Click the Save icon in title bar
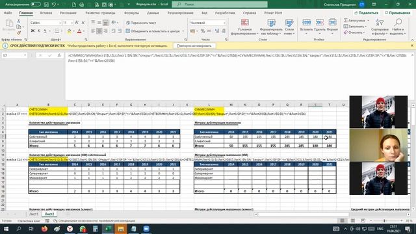 click(x=46, y=5)
